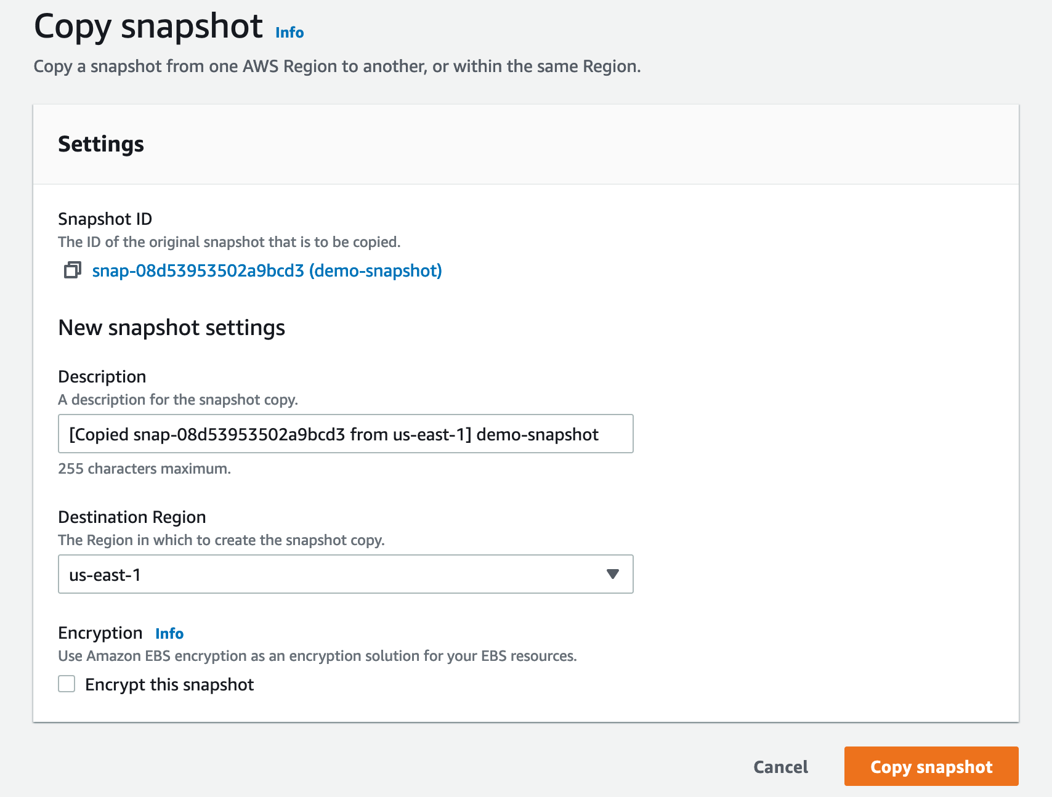The height and width of the screenshot is (797, 1052).
Task: Open the snap-08d53953502a9bcd3 (demo-snapshot) link
Action: (267, 270)
